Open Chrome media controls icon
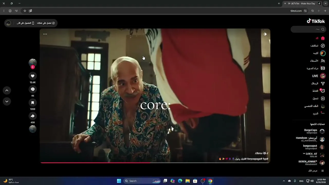The image size is (329, 185). pos(16,11)
